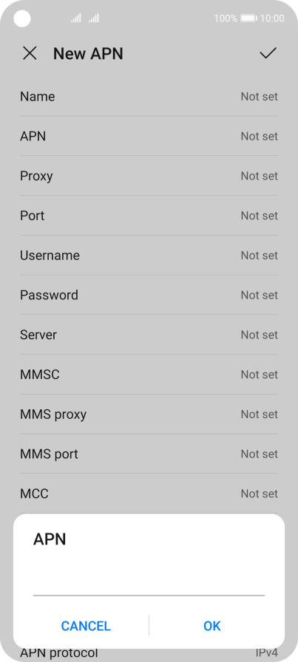Open the Password setting

149,295
